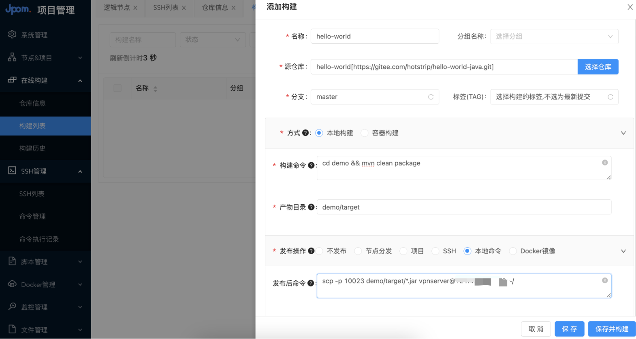Select the SSH publish option

(435, 251)
